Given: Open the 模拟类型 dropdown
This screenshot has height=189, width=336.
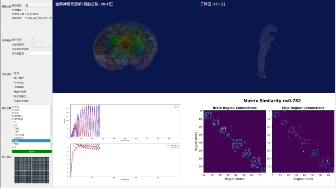Looking at the screenshot, I should click(38, 5).
